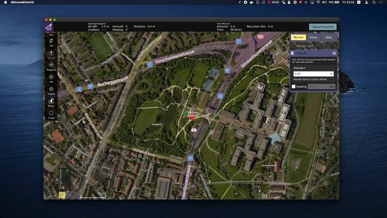This screenshot has width=387, height=218.
Task: Open the Pattern tool
Action: pyautogui.click(x=51, y=90)
